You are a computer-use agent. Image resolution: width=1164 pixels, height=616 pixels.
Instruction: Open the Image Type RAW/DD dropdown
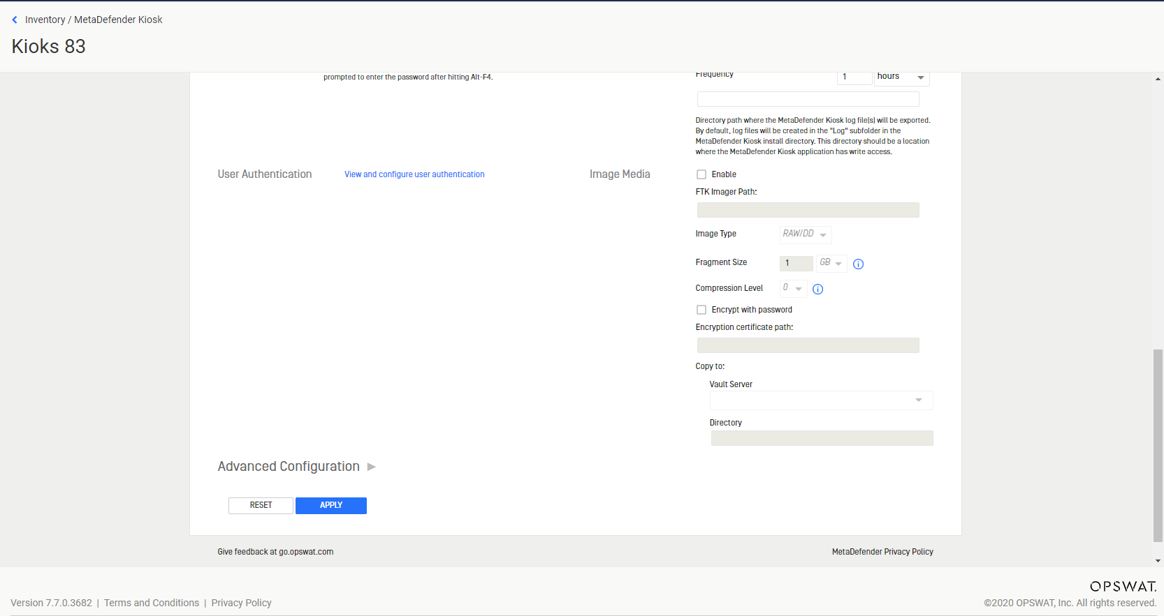click(x=806, y=234)
